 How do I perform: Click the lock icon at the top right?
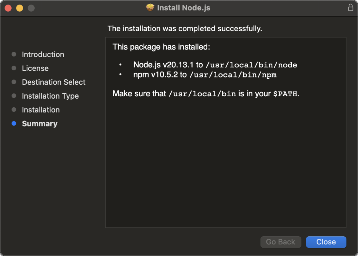pos(351,8)
